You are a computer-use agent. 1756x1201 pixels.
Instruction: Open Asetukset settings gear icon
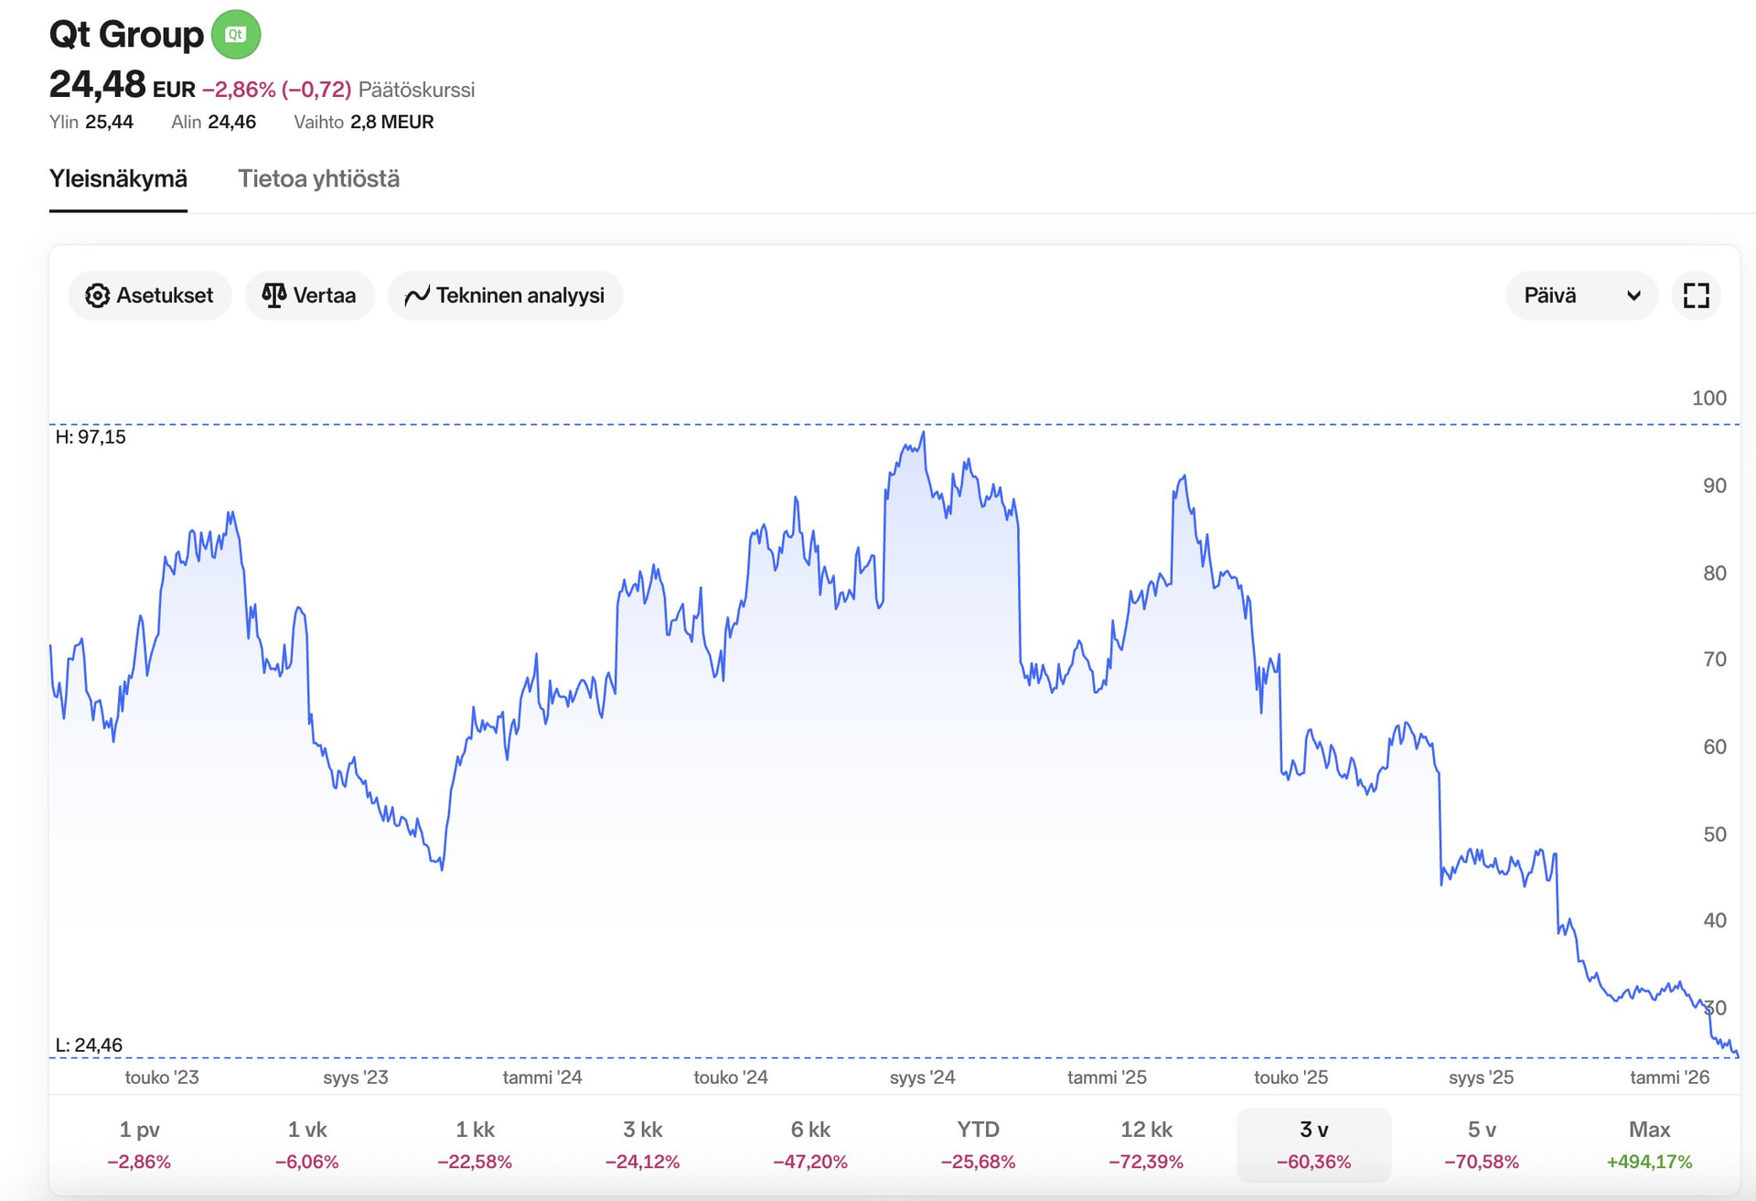[97, 295]
